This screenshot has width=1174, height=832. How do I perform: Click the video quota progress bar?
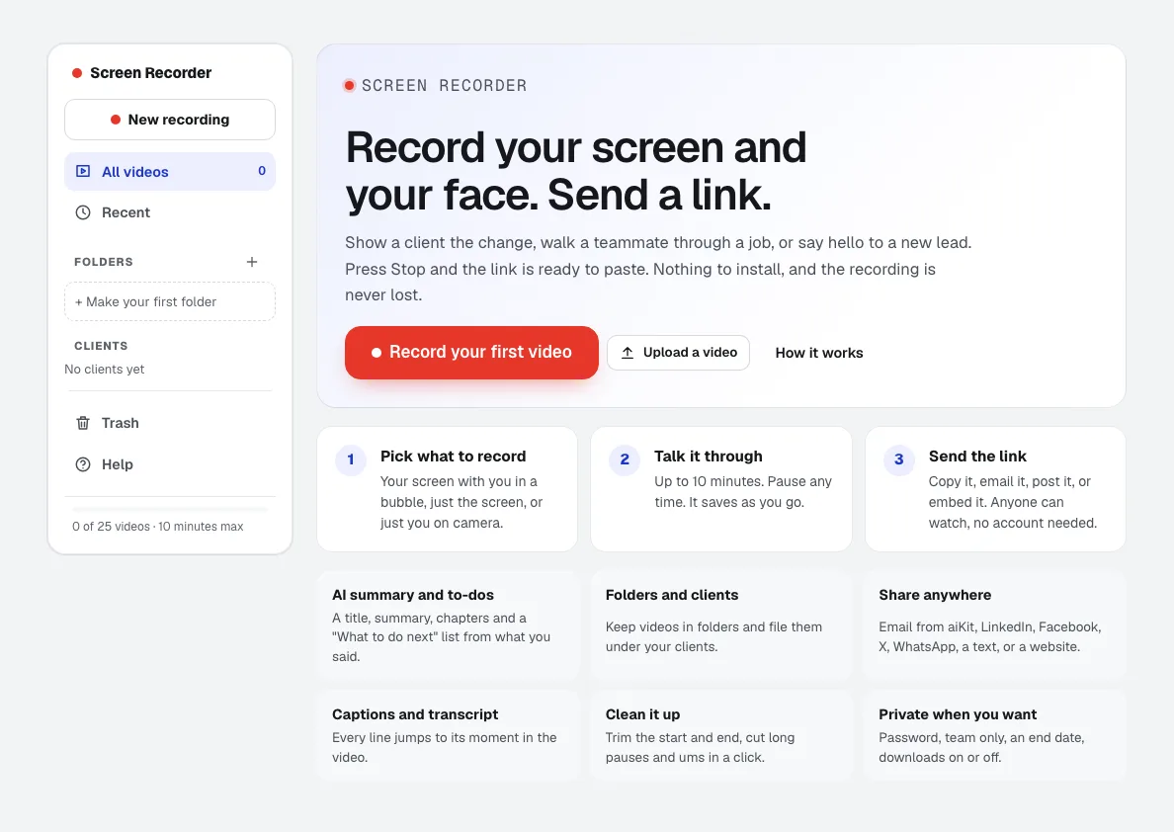coord(170,509)
